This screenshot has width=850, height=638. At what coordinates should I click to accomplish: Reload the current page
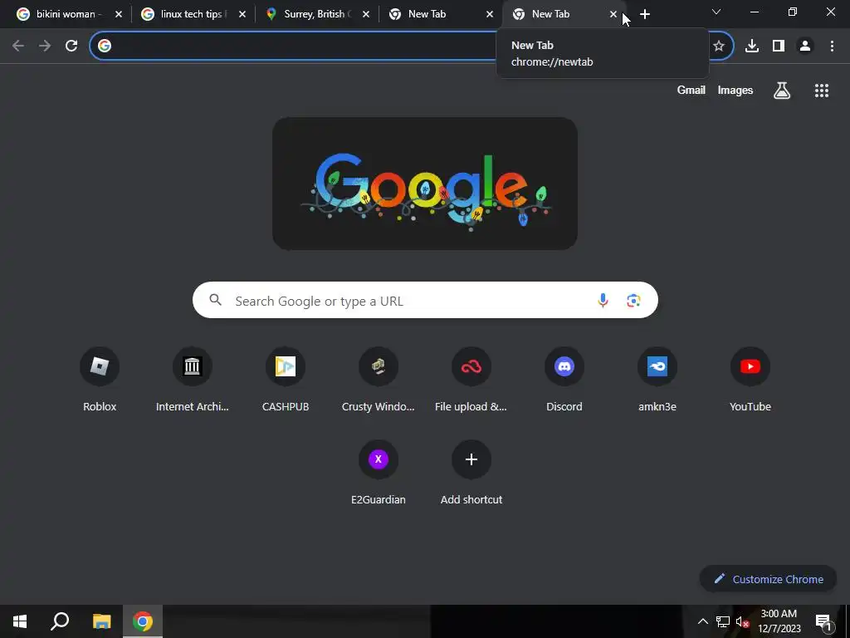[x=71, y=47]
